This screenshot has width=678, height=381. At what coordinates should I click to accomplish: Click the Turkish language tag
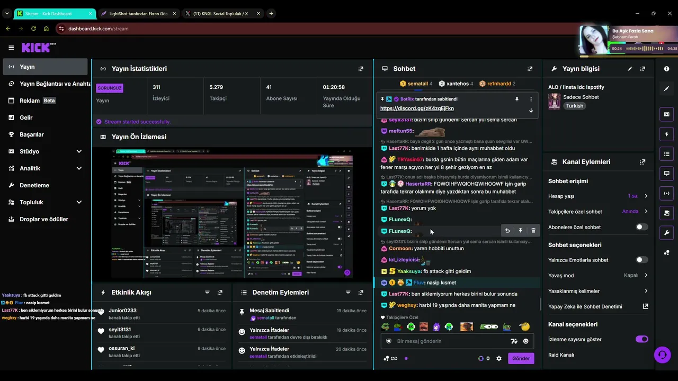[574, 106]
